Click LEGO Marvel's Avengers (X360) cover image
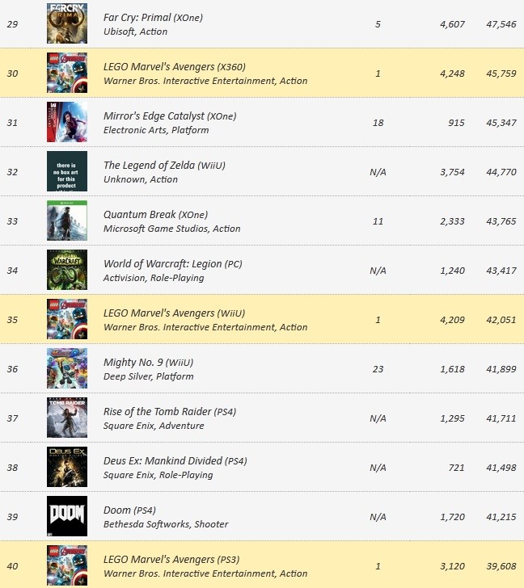Viewport: 524px width, 588px height. click(67, 73)
